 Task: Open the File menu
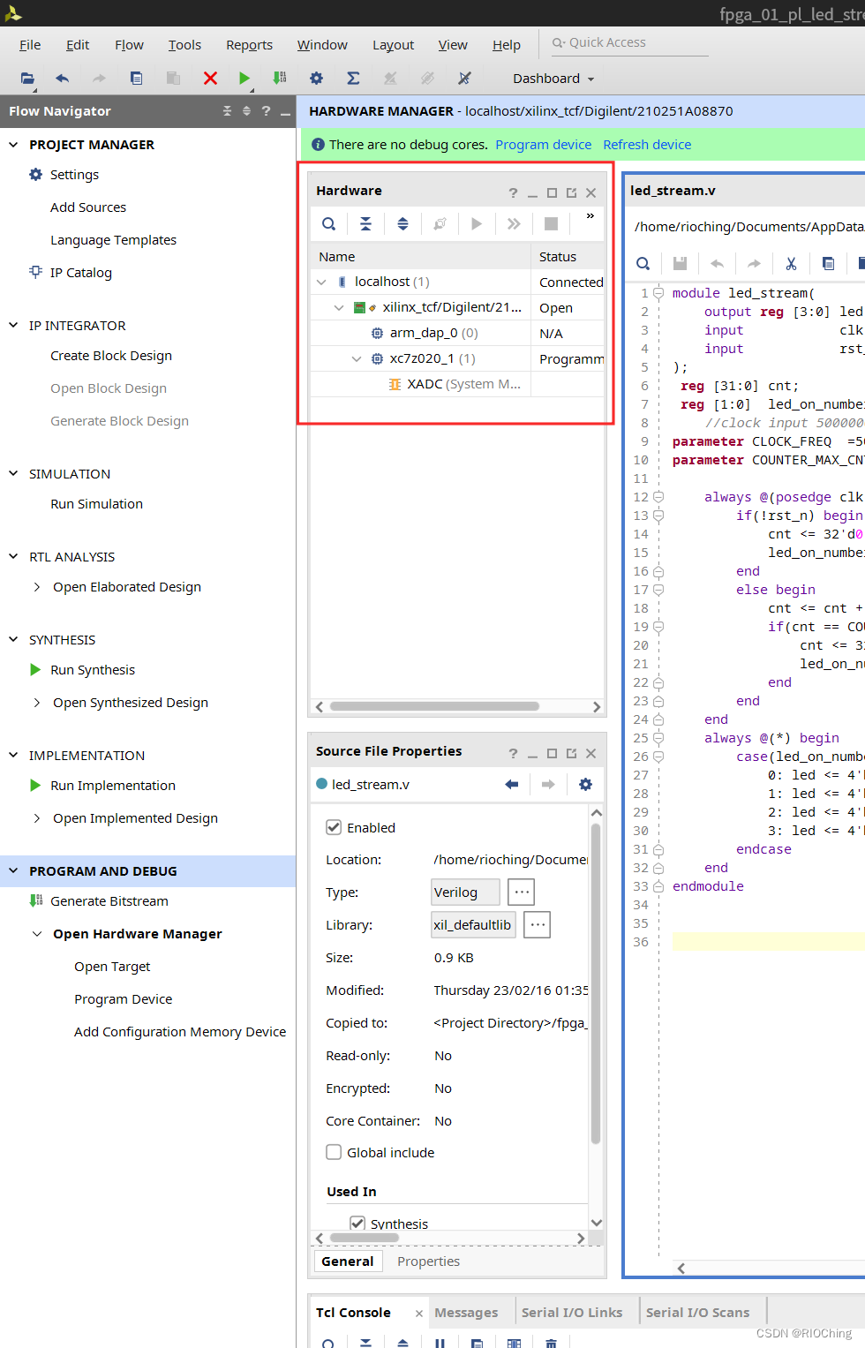coord(30,45)
